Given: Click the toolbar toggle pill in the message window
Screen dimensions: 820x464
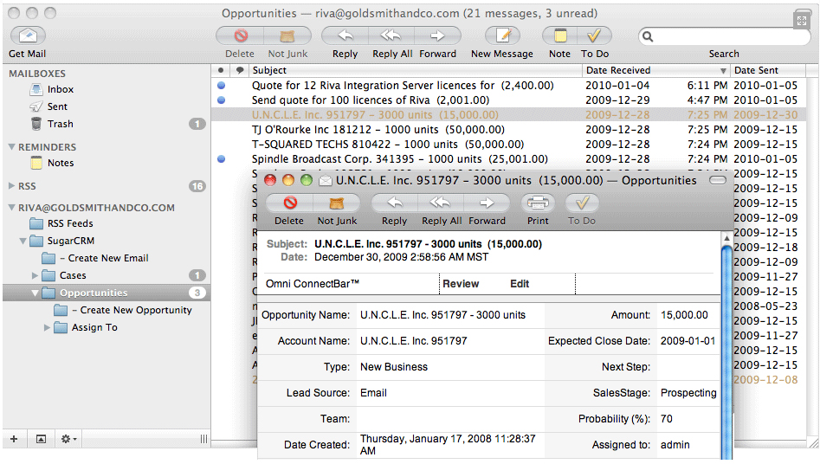Looking at the screenshot, I should coord(718,180).
